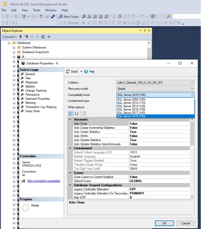Click the Auto Shrink property row
Image resolution: width=201 pixels, height=229 pixels.
(132, 136)
